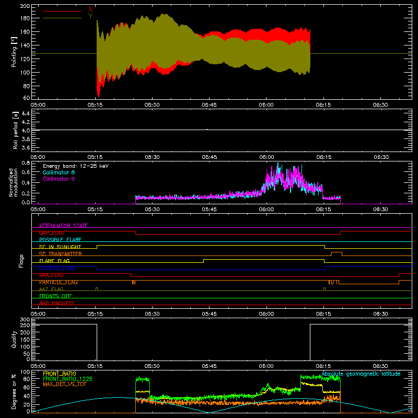Click the 60 tick on Pointing axis
Screen dimensions: 418x418
point(27,98)
